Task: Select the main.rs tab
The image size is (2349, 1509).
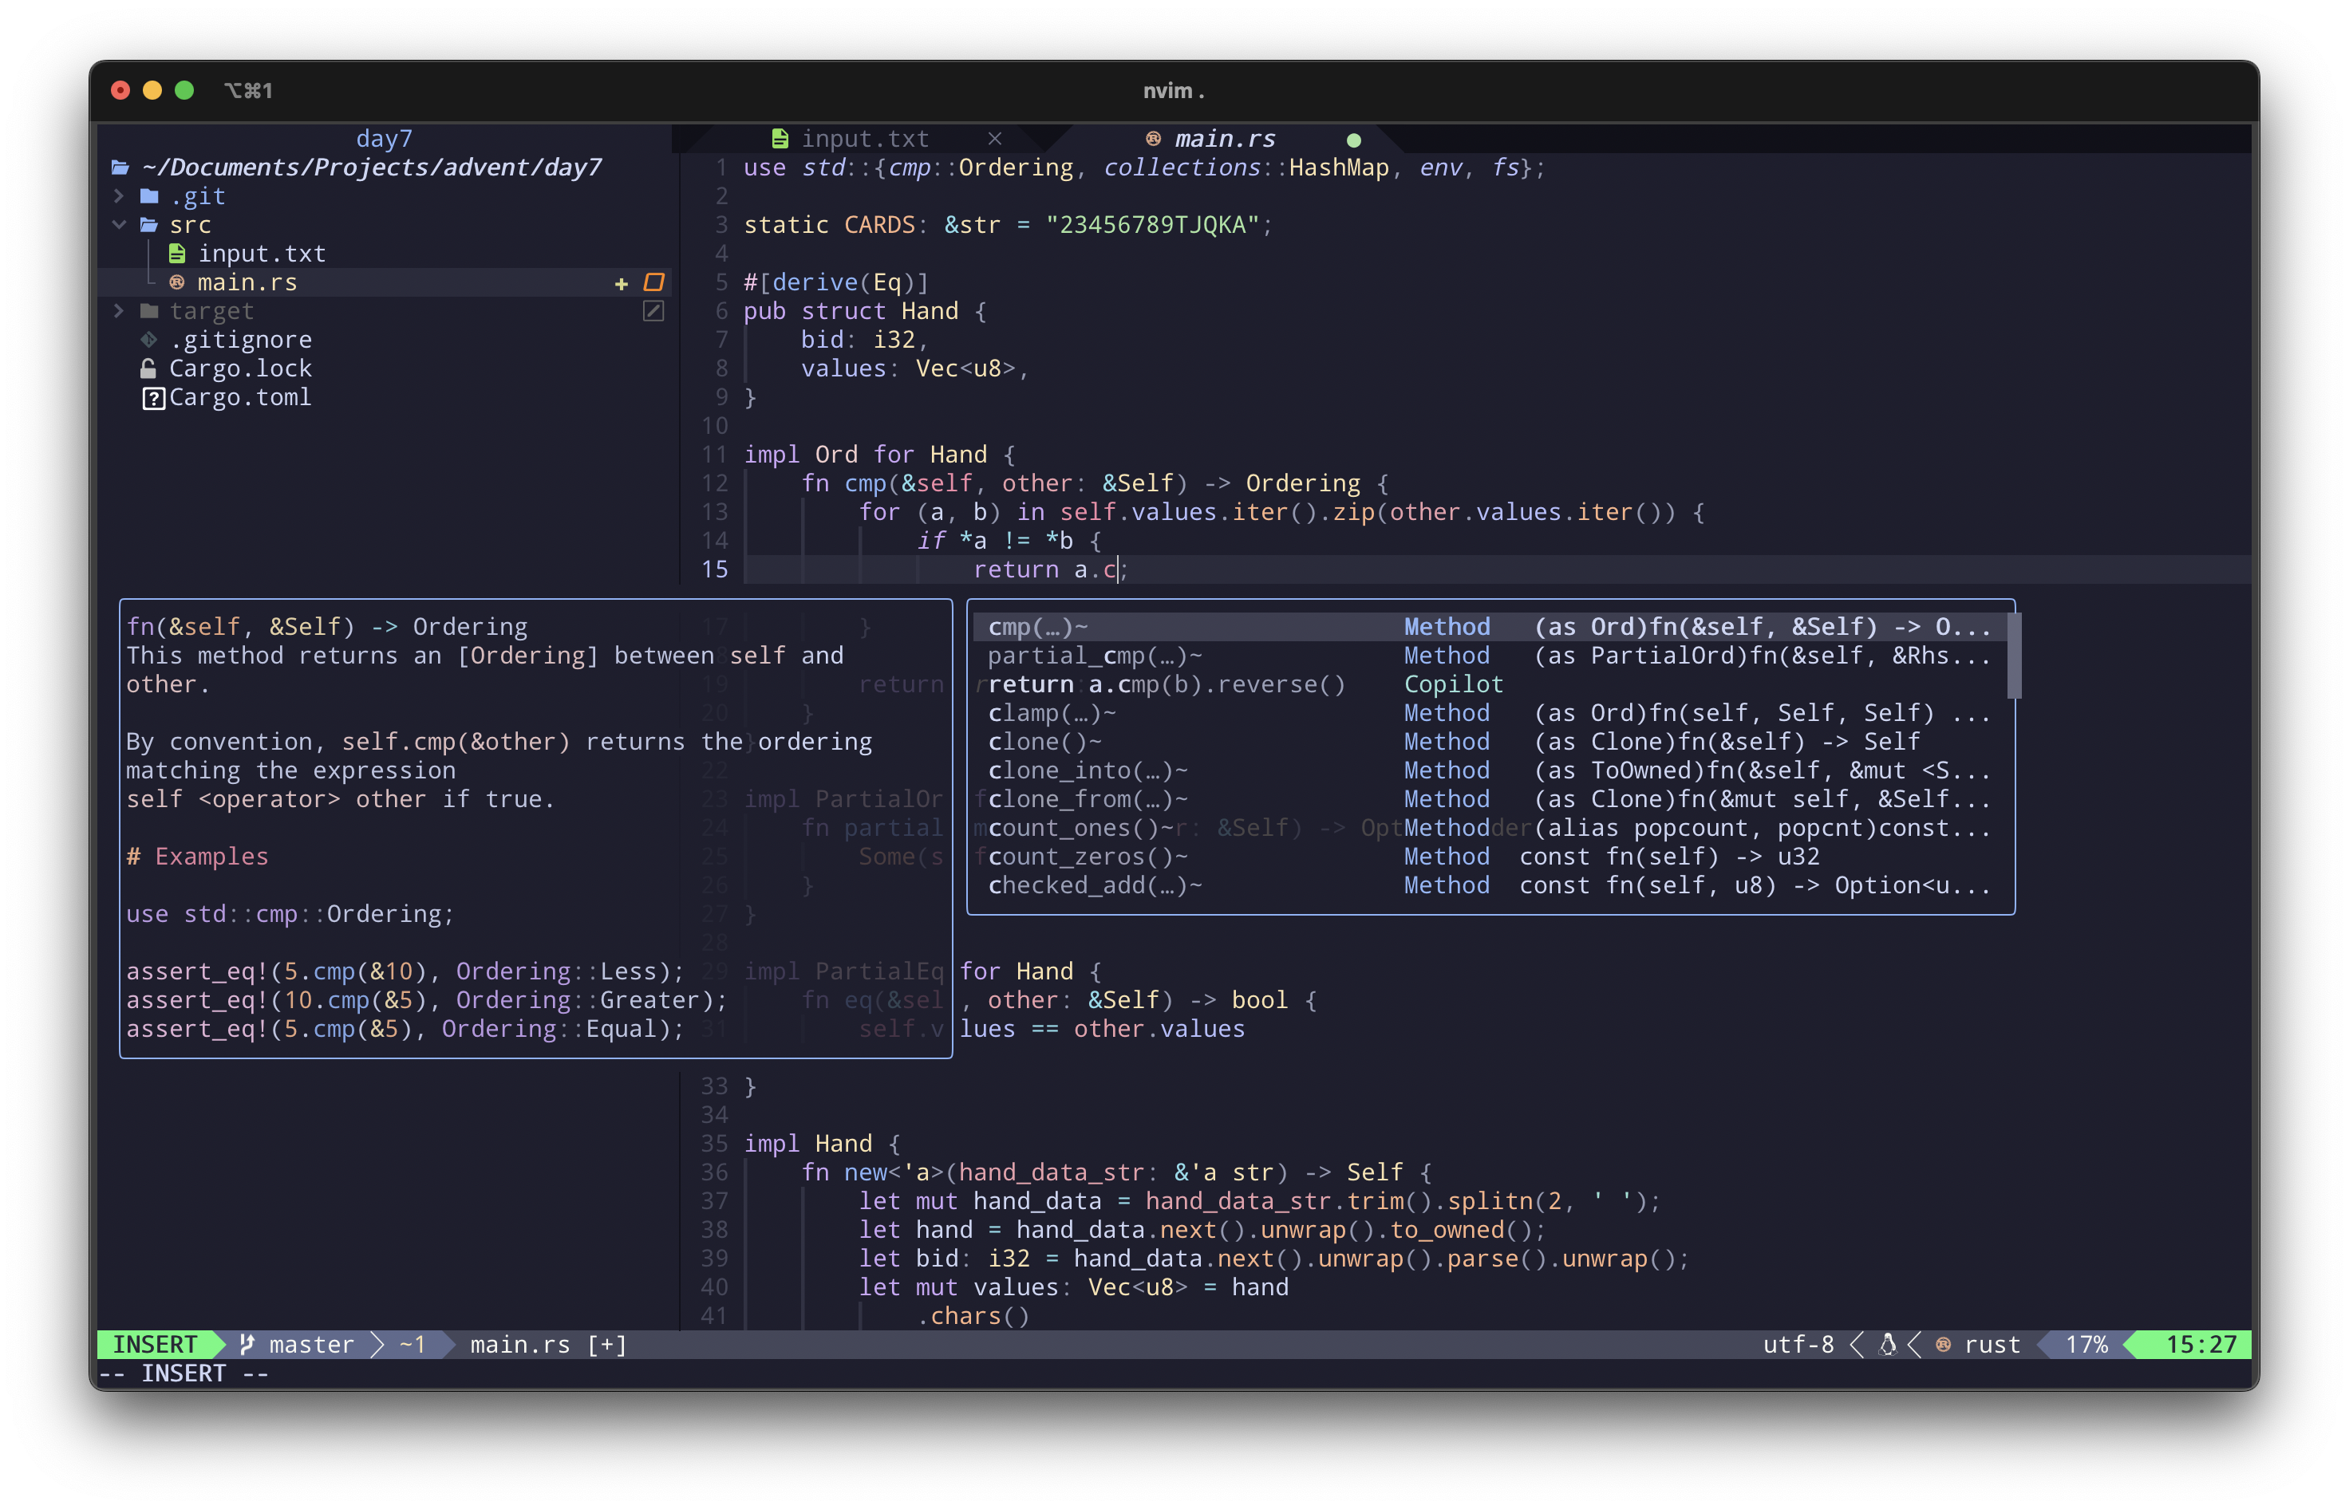Action: (x=1224, y=138)
